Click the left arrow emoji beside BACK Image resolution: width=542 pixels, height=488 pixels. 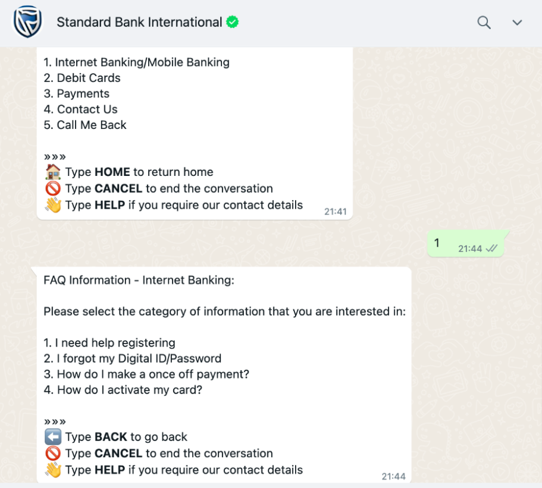[x=53, y=436]
